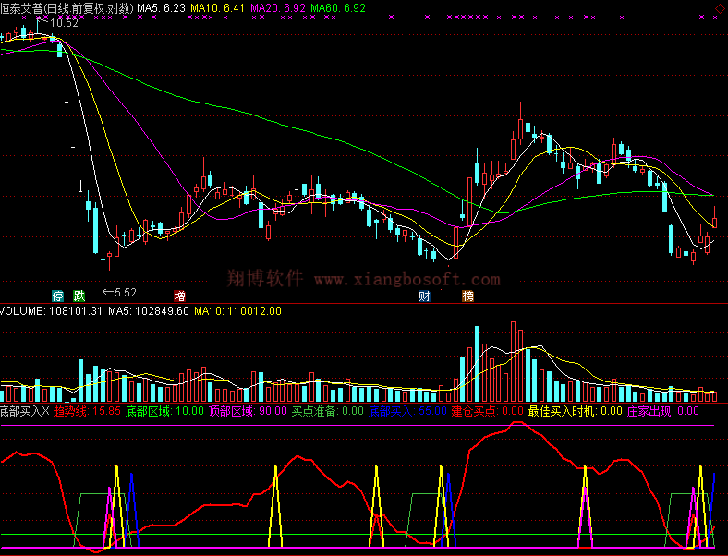Viewport: 728px width, 556px height.
Task: Click the high price annotation 10.52
Action: (x=64, y=23)
